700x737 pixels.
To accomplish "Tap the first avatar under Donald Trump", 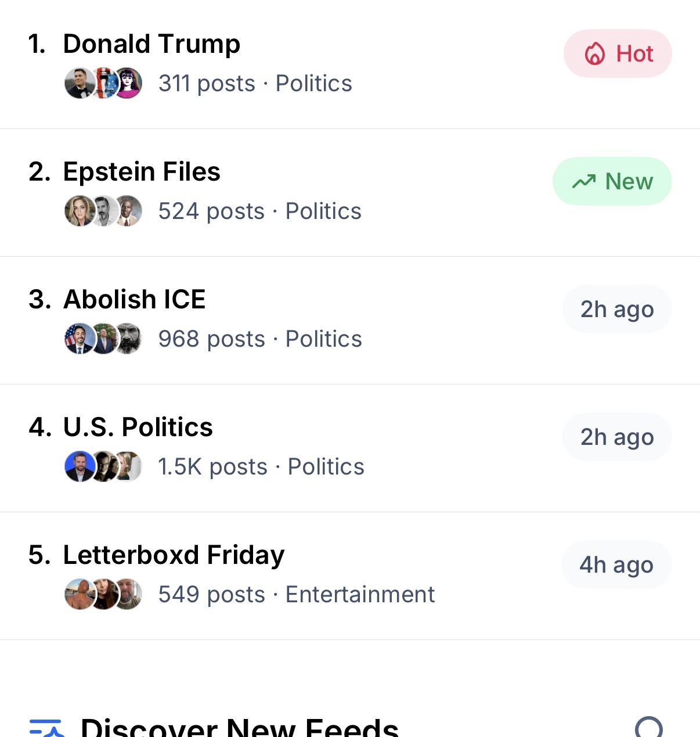I will pyautogui.click(x=80, y=83).
